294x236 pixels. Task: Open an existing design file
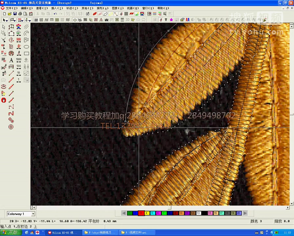click(x=10, y=14)
